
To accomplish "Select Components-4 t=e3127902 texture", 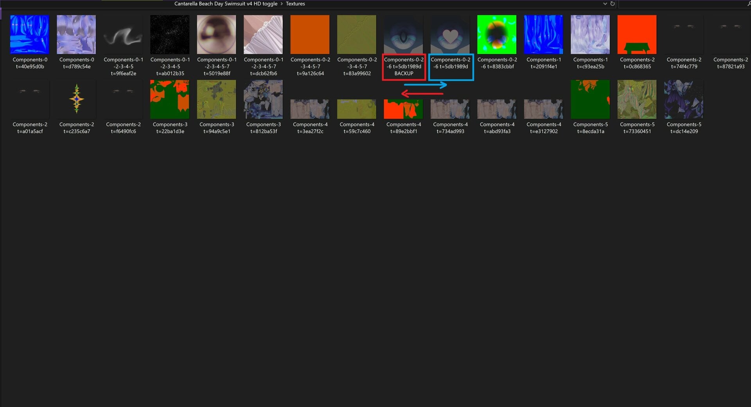I will pos(543,109).
